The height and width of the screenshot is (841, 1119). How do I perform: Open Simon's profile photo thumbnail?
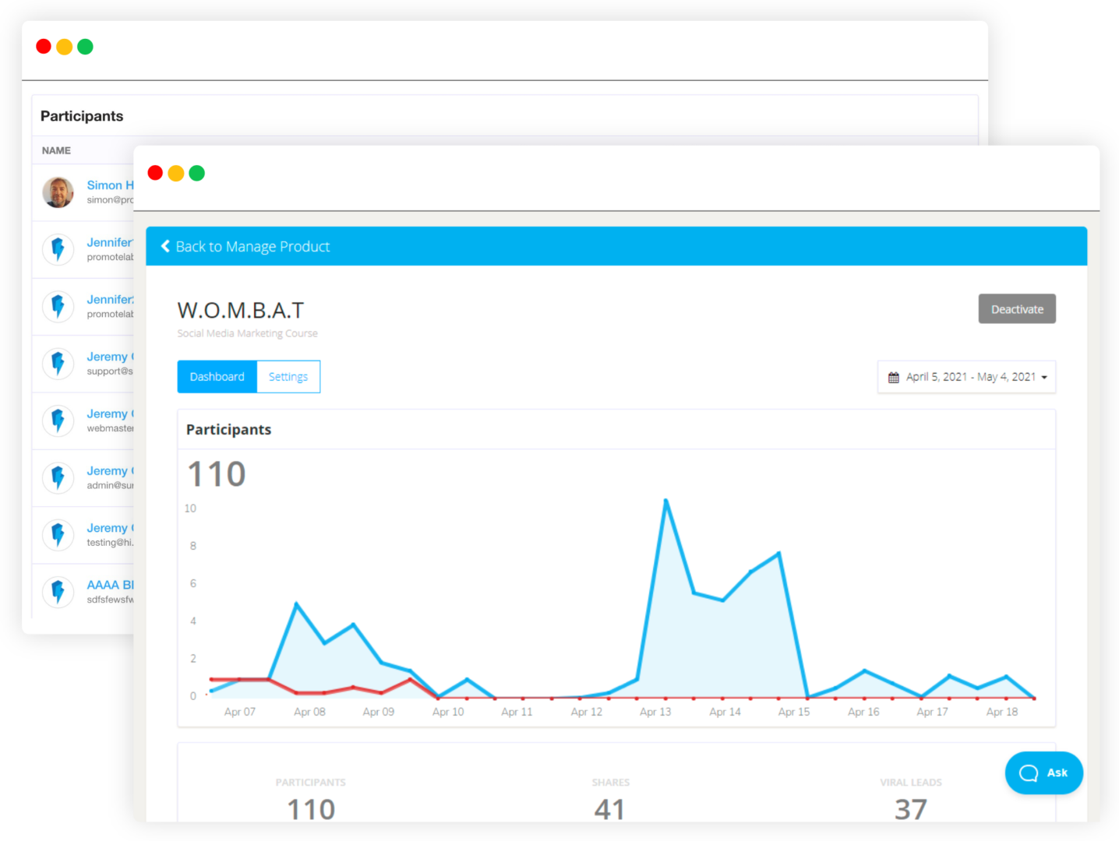tap(58, 192)
